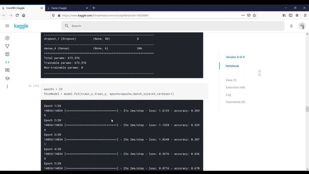Bookmark this page with the star
Screen dimensions: 309x174
(x=254, y=15)
